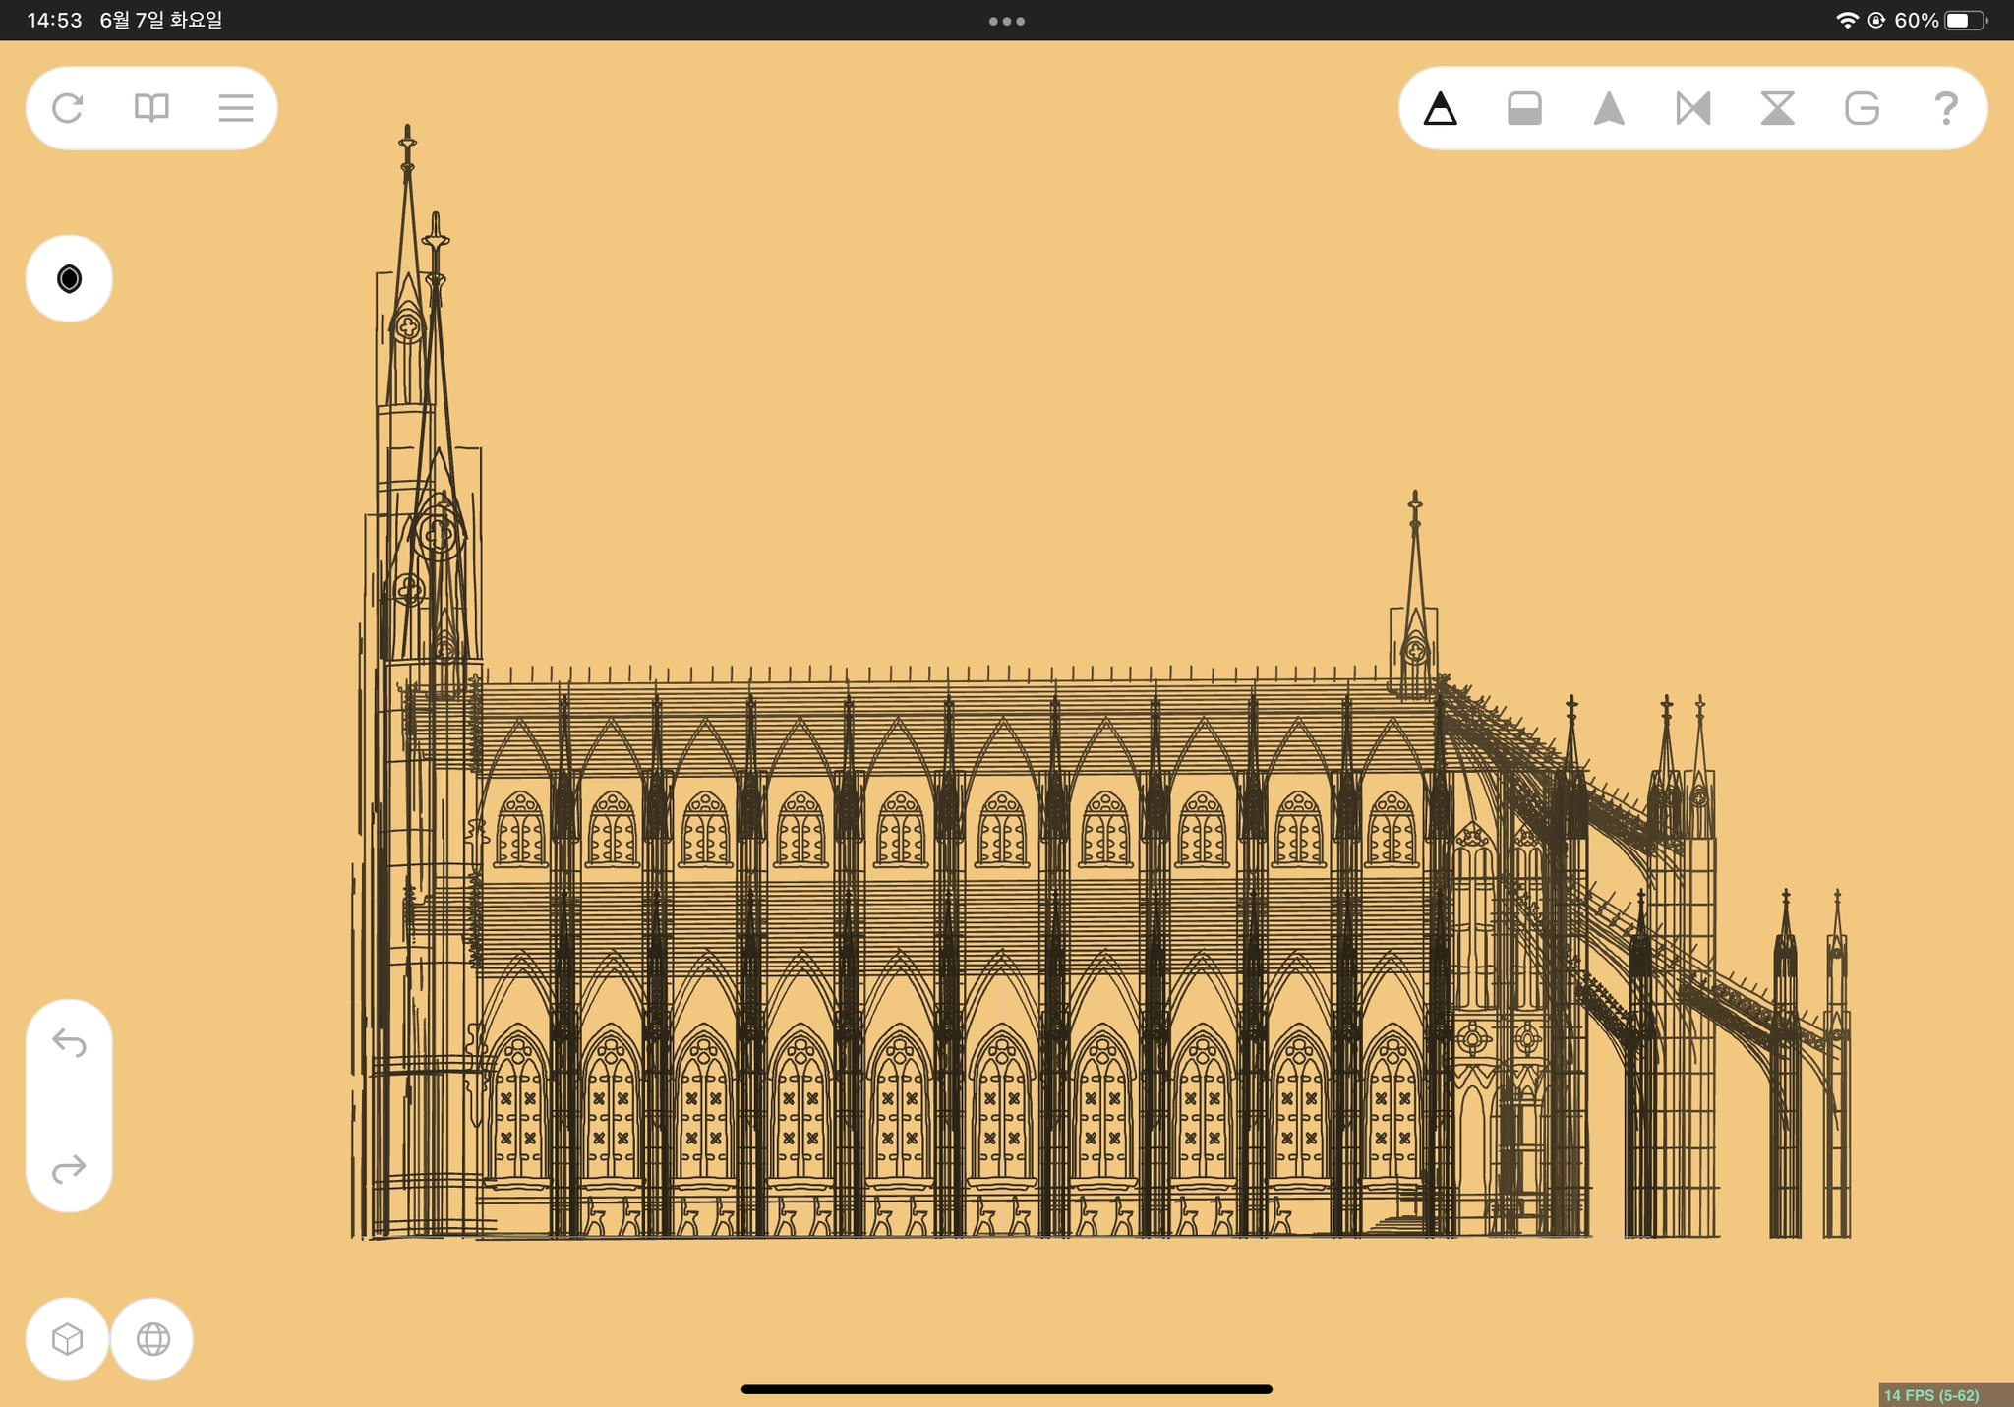Select the outlined triangle pen tool
The width and height of the screenshot is (2014, 1407).
point(1440,108)
